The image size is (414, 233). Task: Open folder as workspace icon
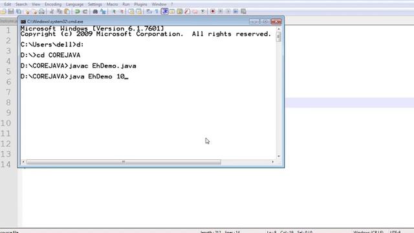(195, 12)
